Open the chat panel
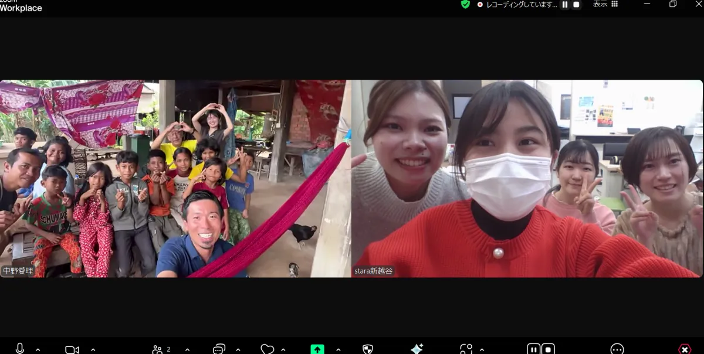The height and width of the screenshot is (354, 704). 219,349
